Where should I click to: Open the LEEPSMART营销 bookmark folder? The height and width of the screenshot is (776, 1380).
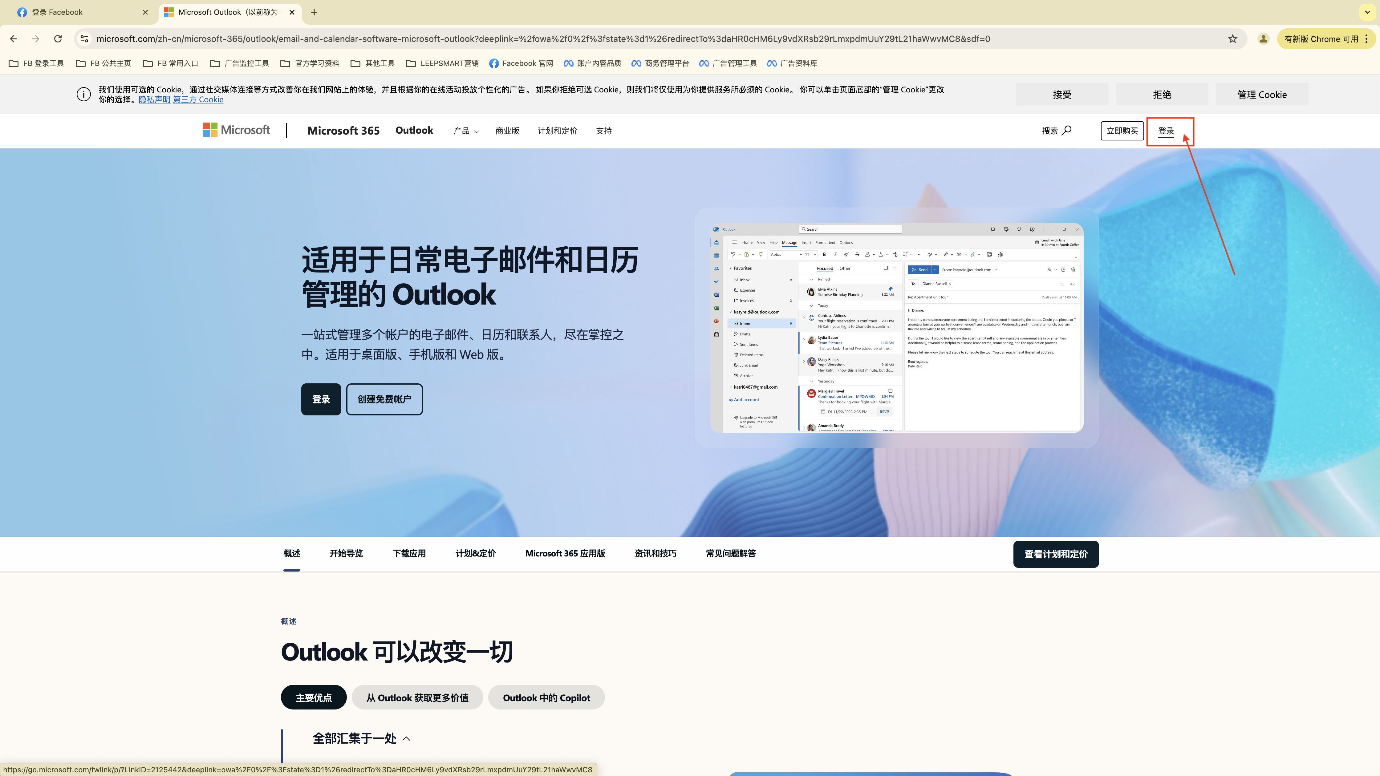click(443, 63)
